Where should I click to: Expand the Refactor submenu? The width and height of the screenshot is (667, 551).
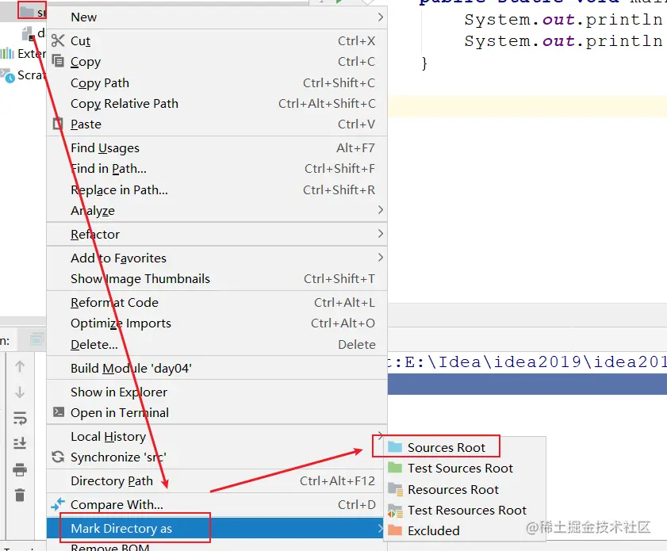[217, 234]
